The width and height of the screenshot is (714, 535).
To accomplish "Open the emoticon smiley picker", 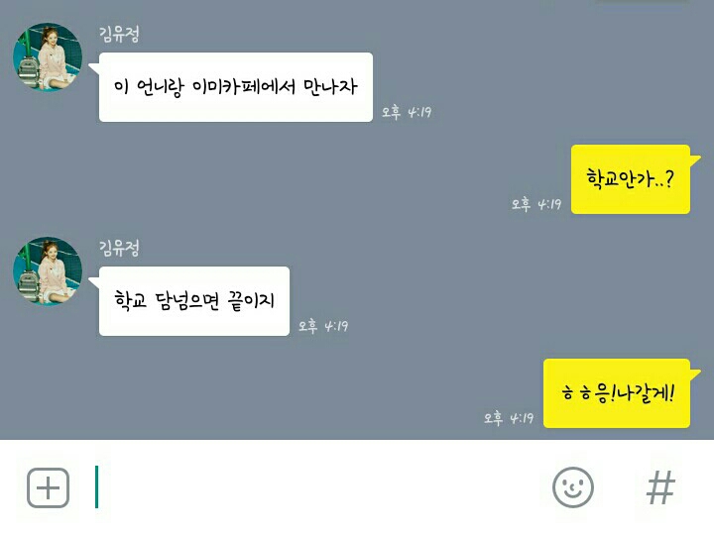I will 573,487.
